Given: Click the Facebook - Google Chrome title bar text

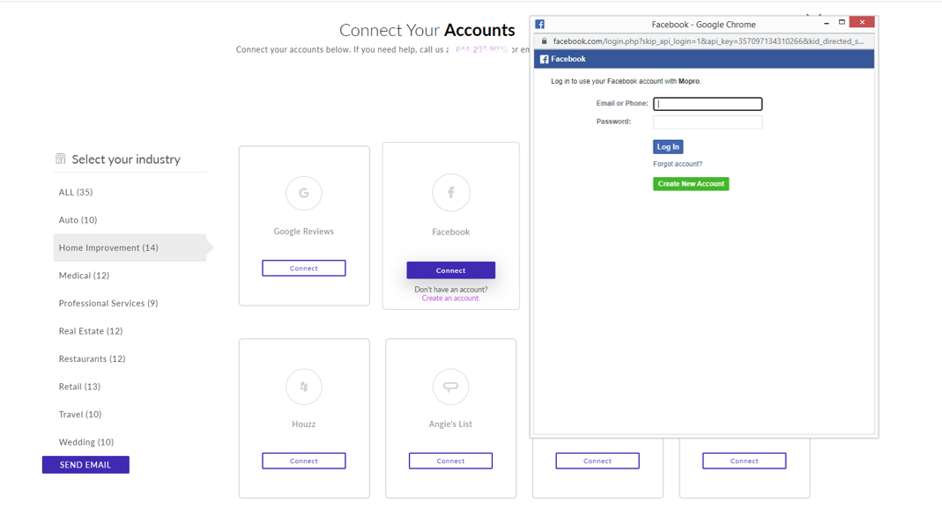Looking at the screenshot, I should [703, 25].
